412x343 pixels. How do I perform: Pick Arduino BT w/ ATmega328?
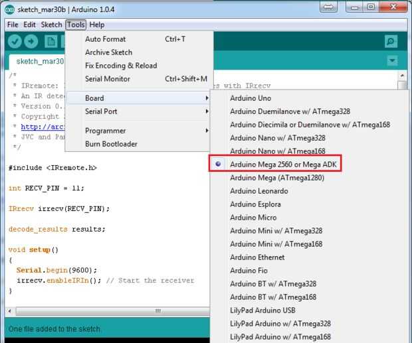tap(310, 284)
